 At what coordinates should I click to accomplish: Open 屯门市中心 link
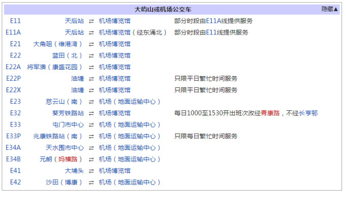click(x=68, y=124)
